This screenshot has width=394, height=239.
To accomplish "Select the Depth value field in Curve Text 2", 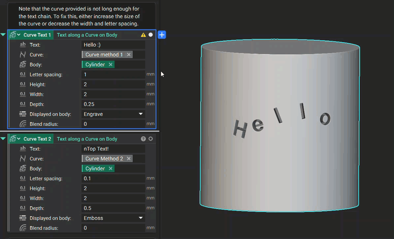I will [x=113, y=208].
